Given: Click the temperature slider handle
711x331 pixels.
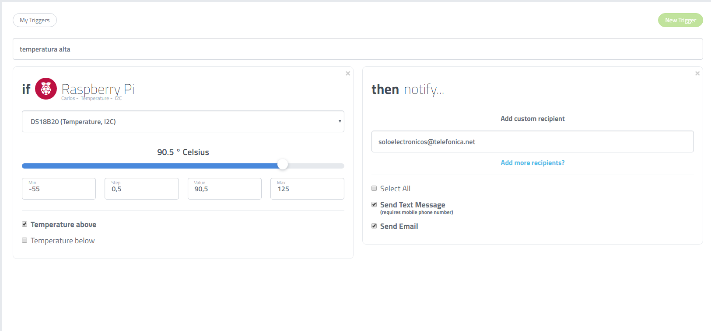Looking at the screenshot, I should (x=283, y=164).
